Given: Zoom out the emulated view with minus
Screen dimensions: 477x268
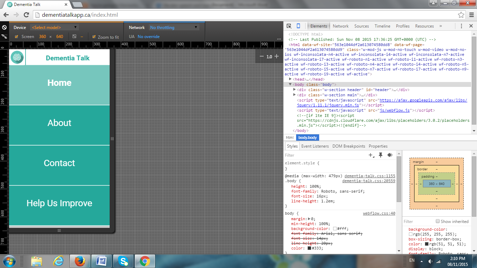Looking at the screenshot, I should click(262, 56).
